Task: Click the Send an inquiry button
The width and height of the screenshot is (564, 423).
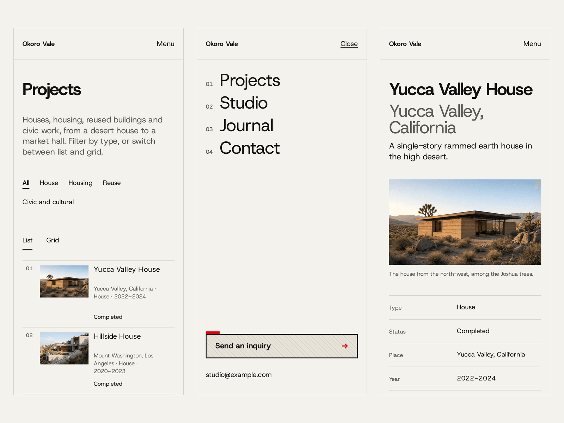Action: coord(282,346)
